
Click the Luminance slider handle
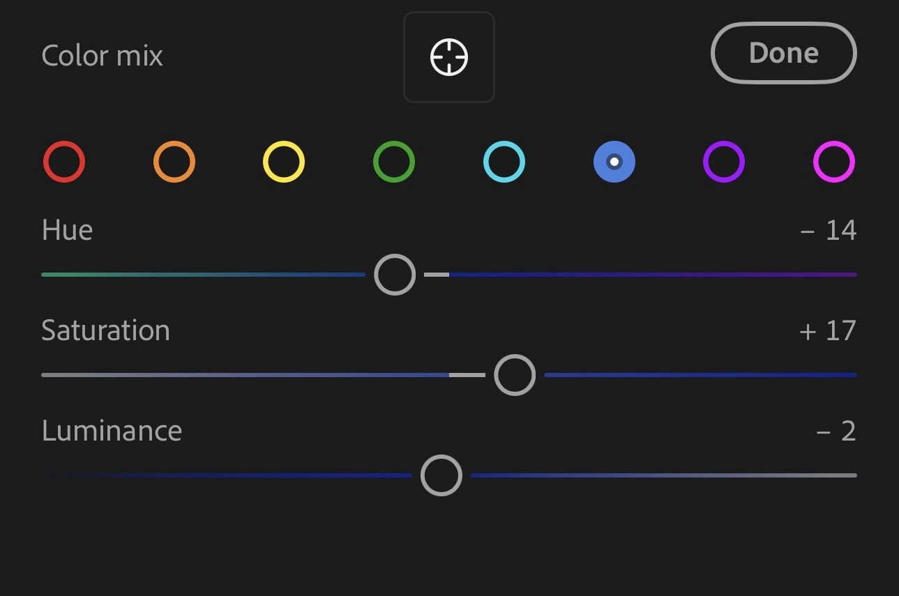click(441, 475)
